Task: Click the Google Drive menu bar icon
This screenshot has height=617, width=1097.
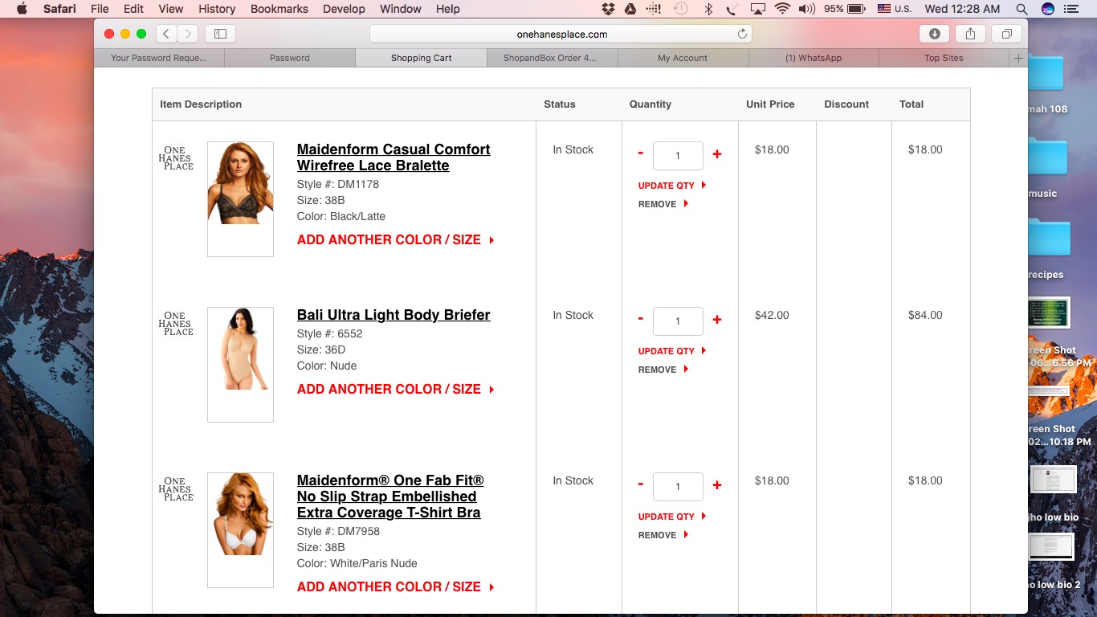Action: (x=630, y=9)
